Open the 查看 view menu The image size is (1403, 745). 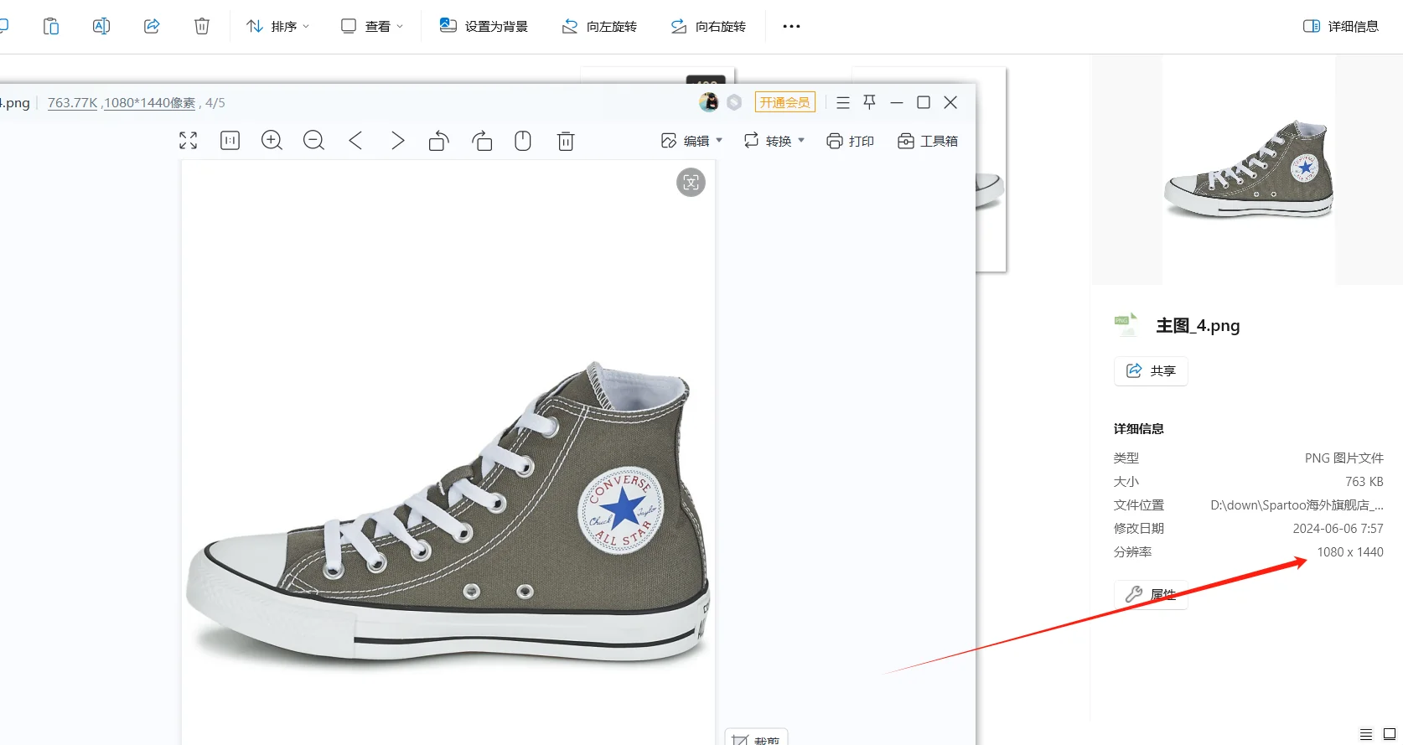point(372,26)
